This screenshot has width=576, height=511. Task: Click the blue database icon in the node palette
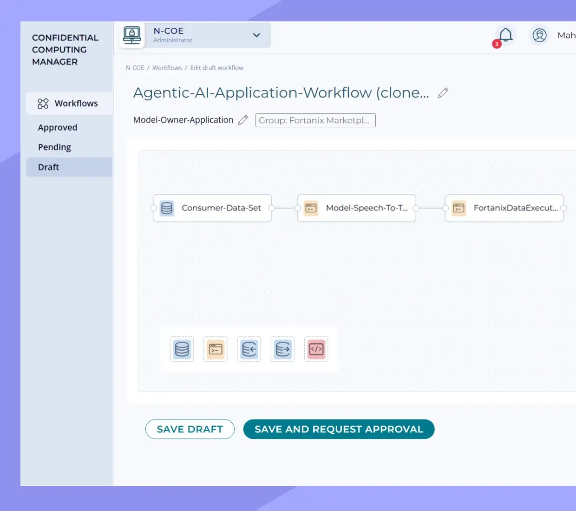pyautogui.click(x=182, y=349)
